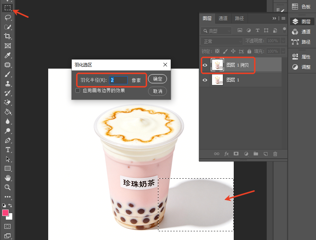The height and width of the screenshot is (240, 316).
Task: Select the Horizontal Type tool
Action: [x=8, y=150]
